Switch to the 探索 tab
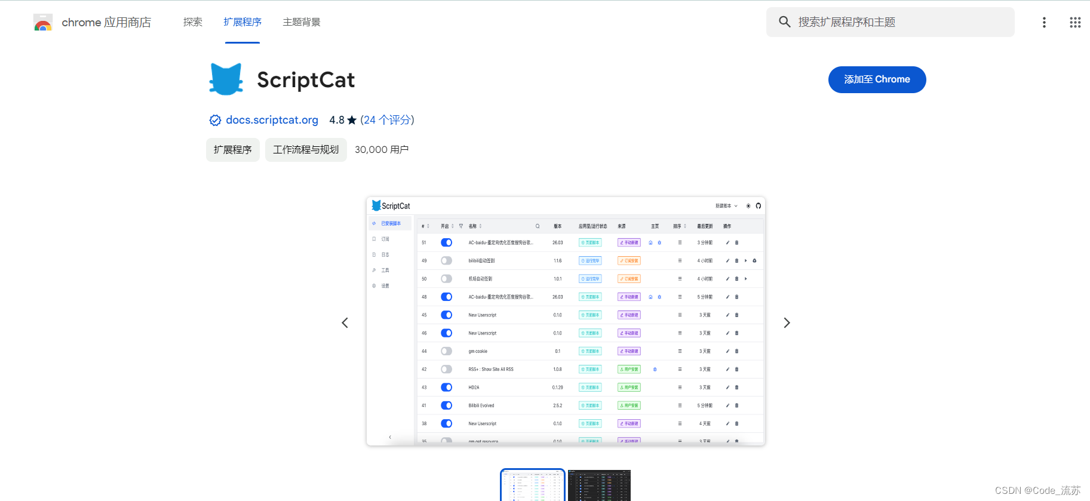 tap(192, 22)
